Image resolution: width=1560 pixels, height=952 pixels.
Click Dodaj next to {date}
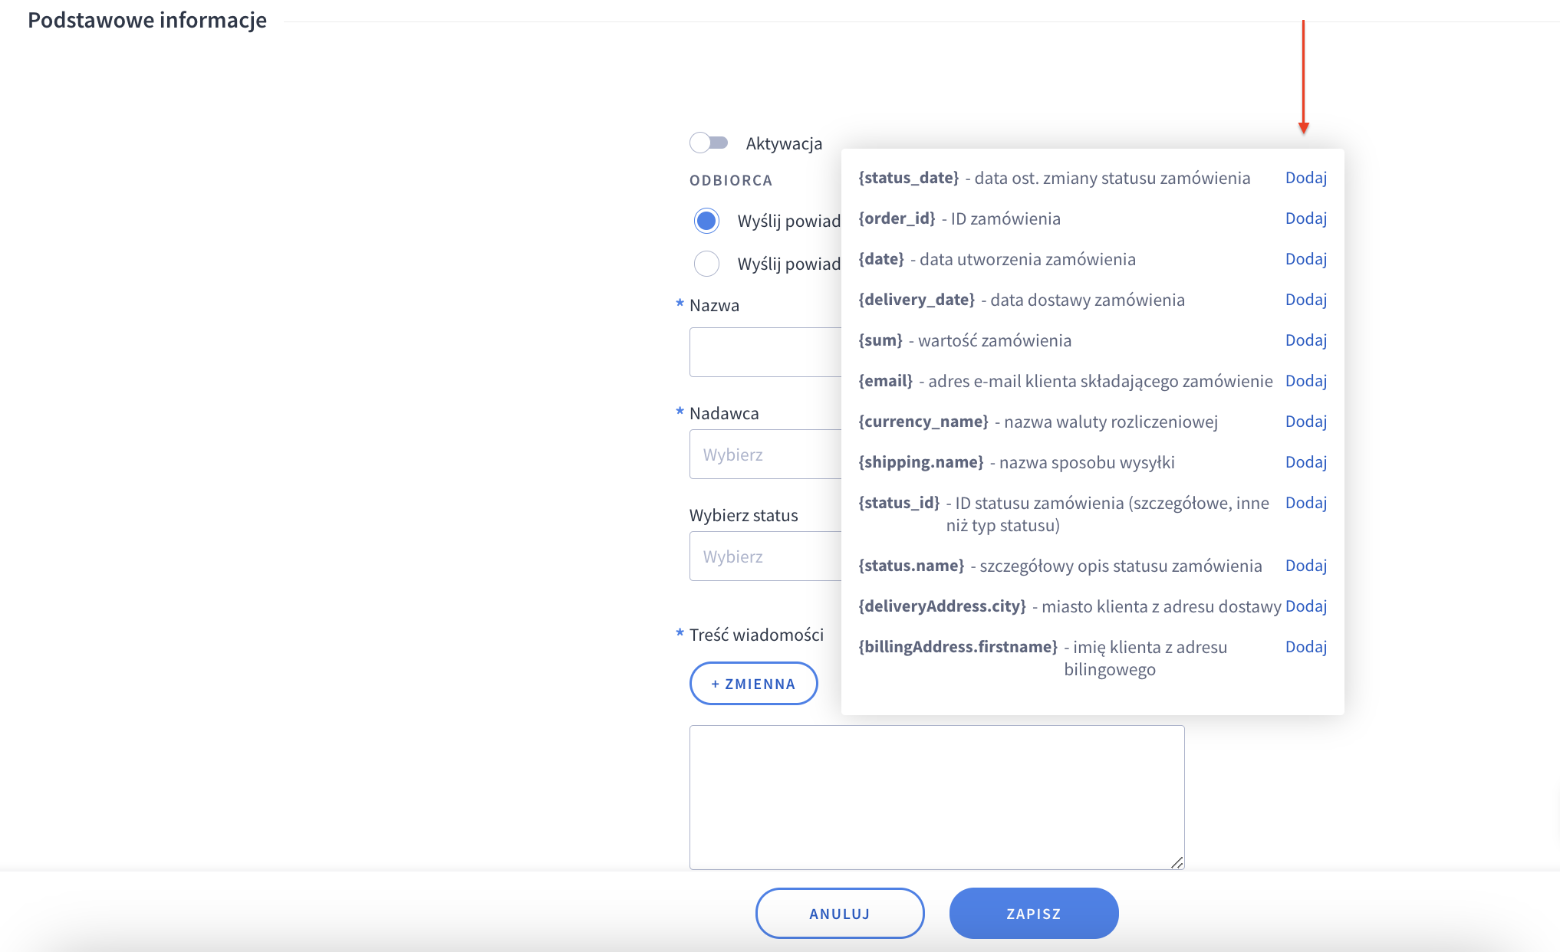coord(1305,259)
